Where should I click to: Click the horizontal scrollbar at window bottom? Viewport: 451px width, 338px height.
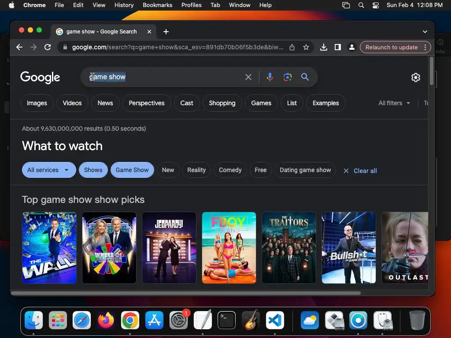coord(186,293)
